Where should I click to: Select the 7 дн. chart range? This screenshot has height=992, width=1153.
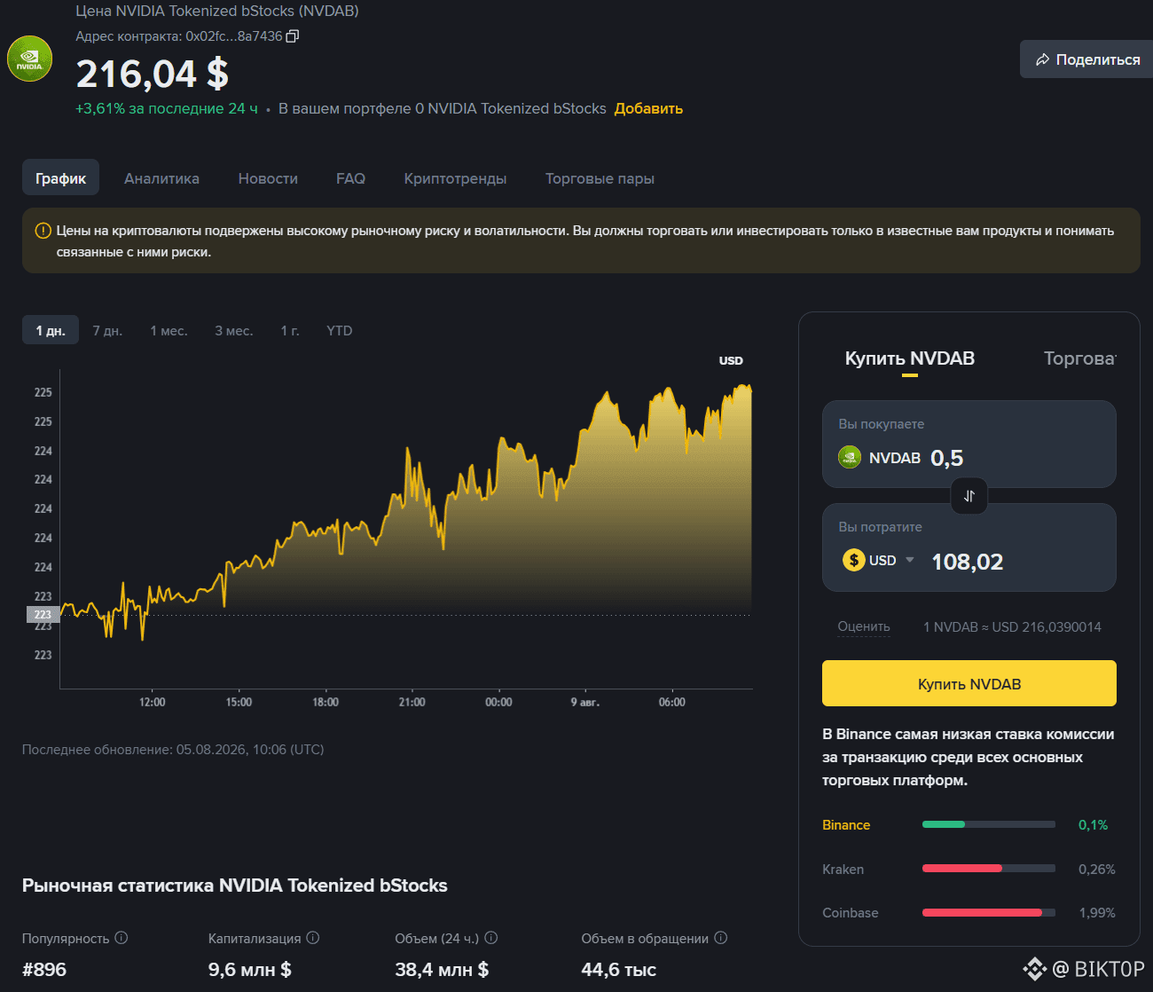107,330
